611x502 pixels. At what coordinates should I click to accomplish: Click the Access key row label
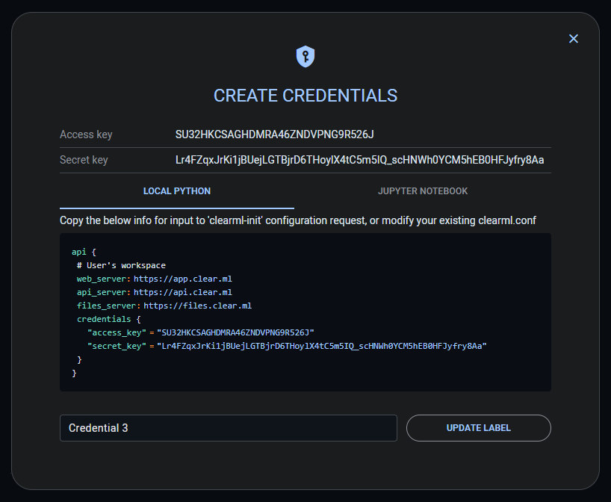coord(85,134)
